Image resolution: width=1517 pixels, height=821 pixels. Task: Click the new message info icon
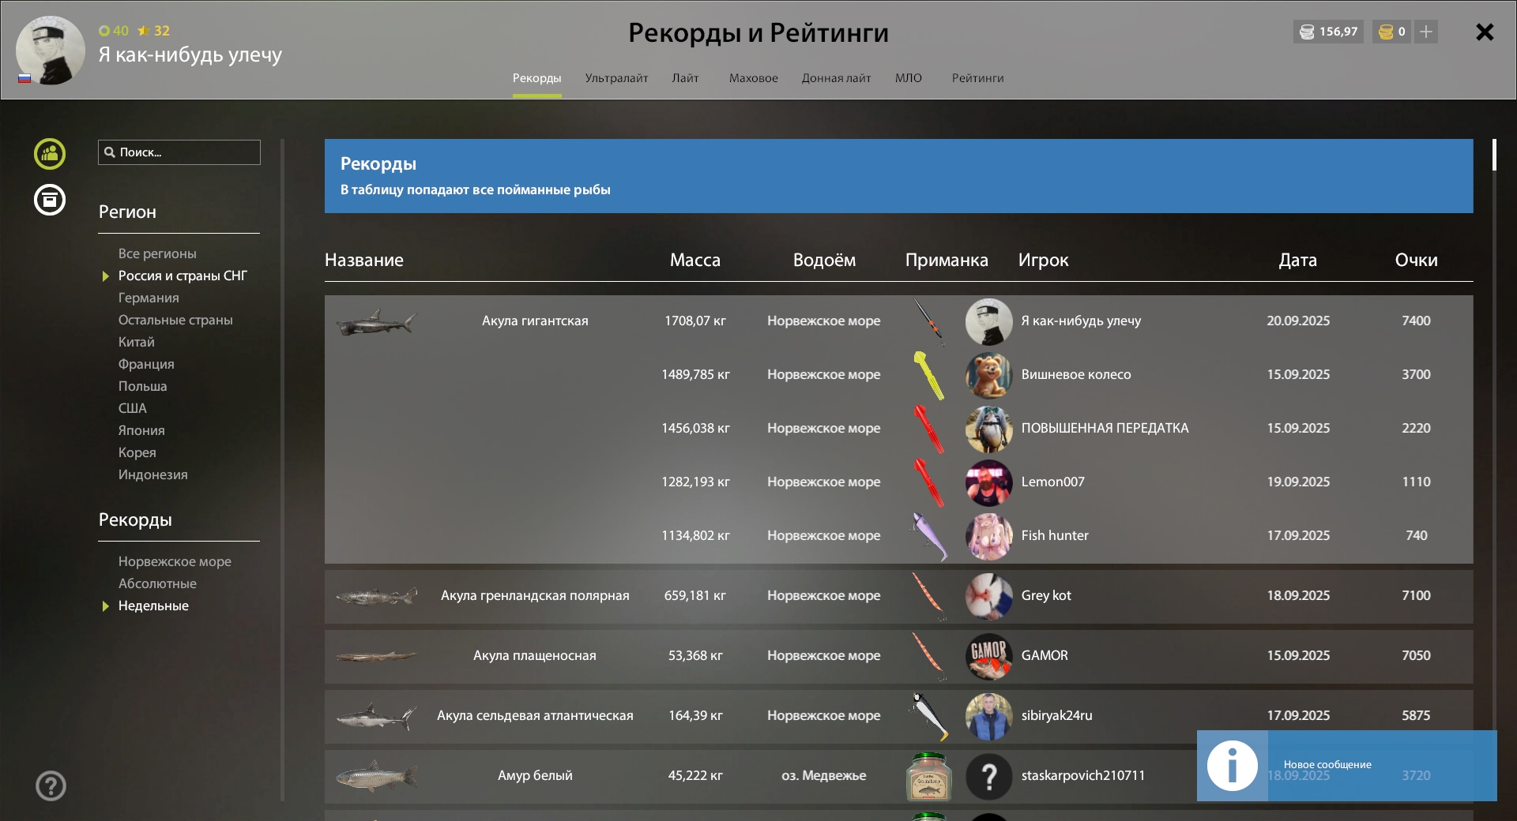tap(1232, 766)
